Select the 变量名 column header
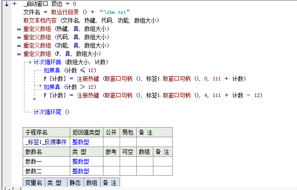 [34, 183]
